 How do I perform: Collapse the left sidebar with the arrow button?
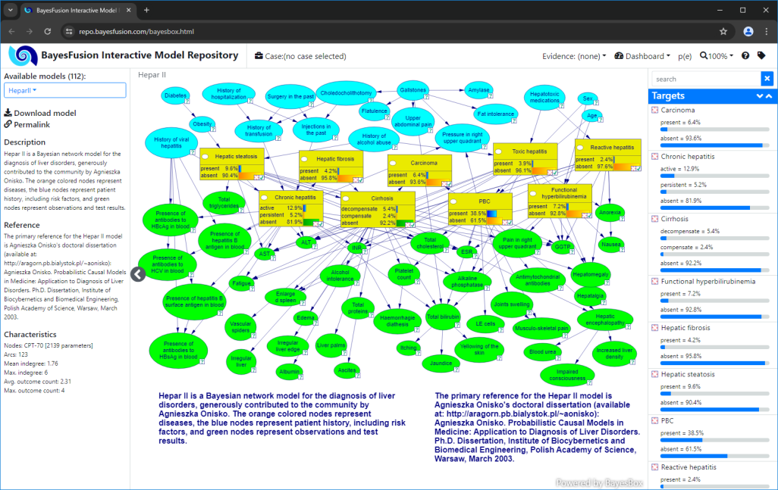click(138, 274)
